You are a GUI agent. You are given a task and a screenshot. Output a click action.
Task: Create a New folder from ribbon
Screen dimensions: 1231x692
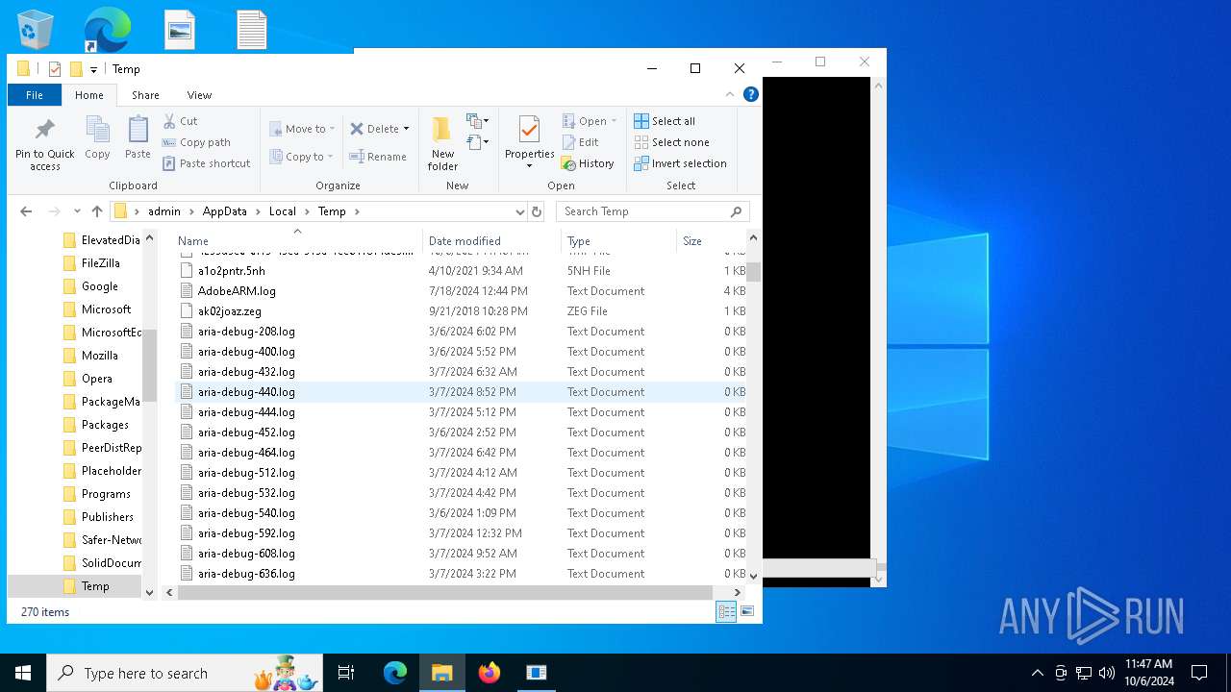pos(442,143)
